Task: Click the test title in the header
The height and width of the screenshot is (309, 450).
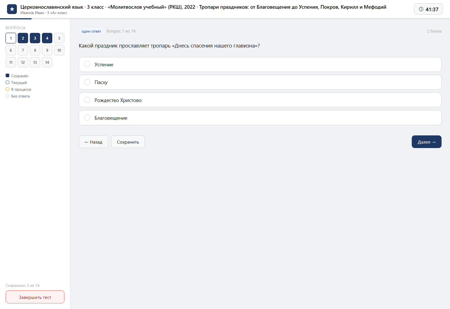Action: 203,7
